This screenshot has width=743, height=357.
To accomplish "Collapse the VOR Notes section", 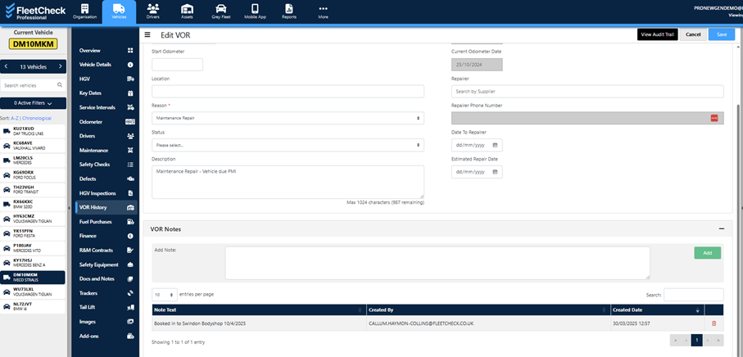I will [x=722, y=229].
